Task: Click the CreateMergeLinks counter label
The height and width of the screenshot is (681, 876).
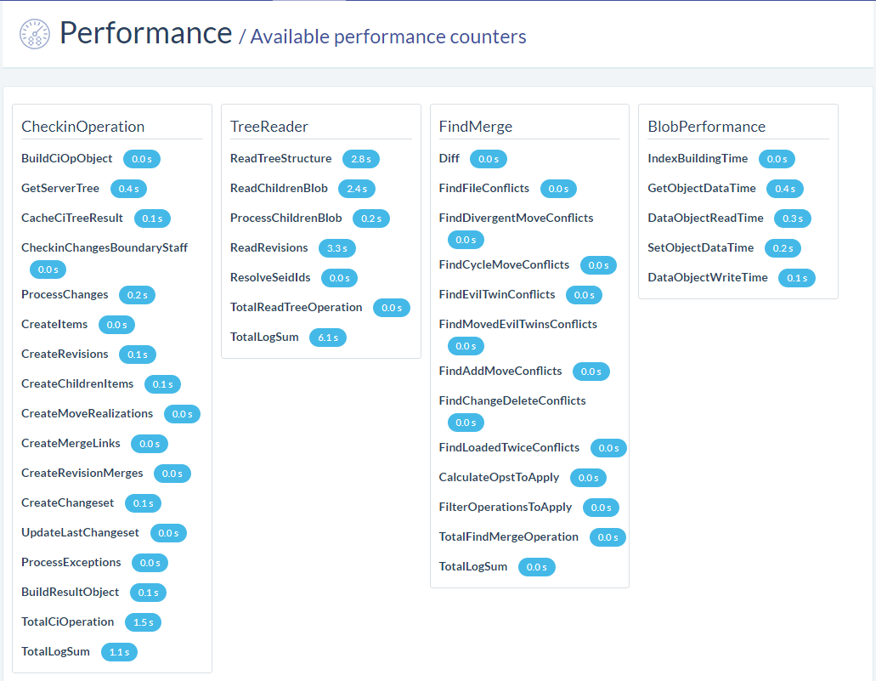Action: [x=71, y=444]
